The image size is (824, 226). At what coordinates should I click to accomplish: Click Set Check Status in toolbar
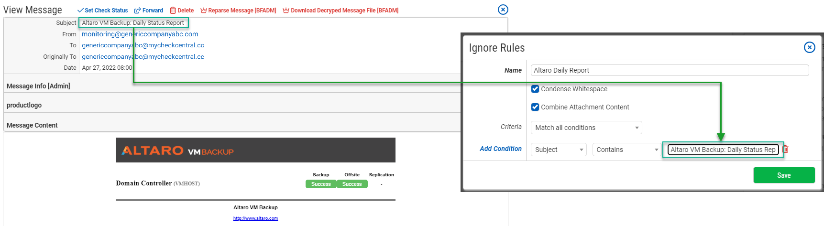(103, 11)
